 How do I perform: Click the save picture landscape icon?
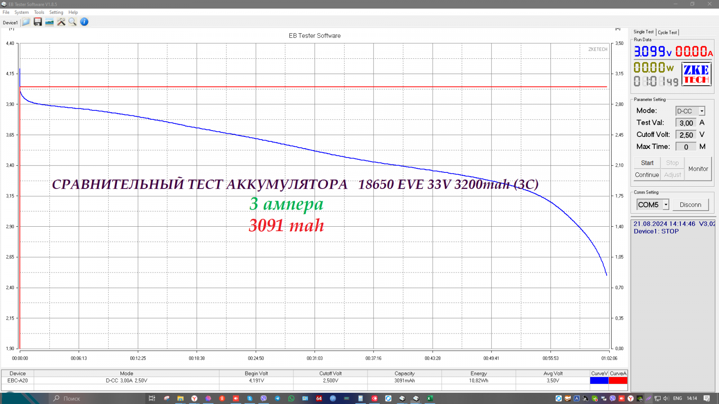click(49, 22)
